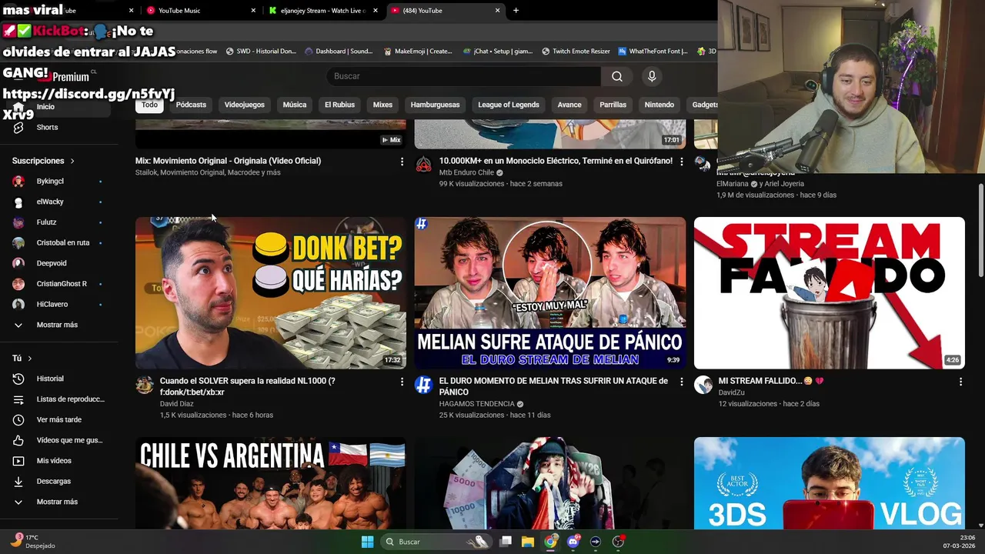Play the STREAM FALLIDO thumbnail video

click(830, 293)
